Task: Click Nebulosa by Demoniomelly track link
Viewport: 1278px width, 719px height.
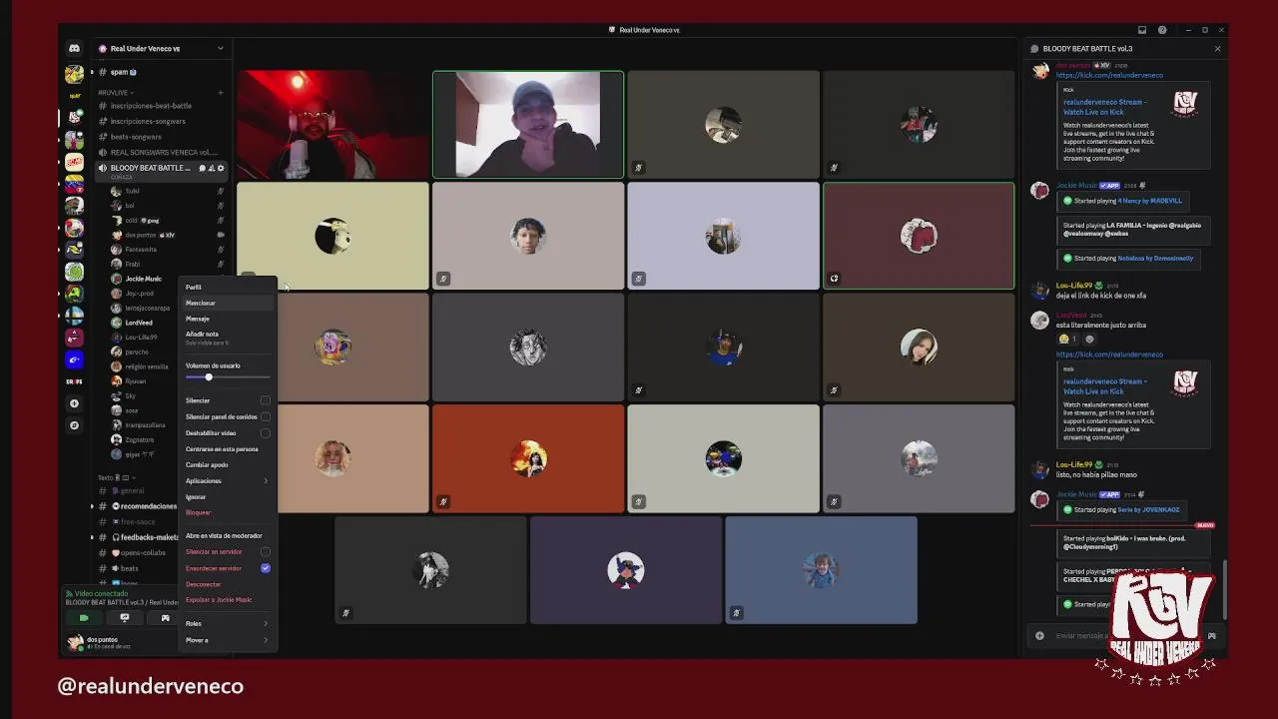Action: 1155,258
